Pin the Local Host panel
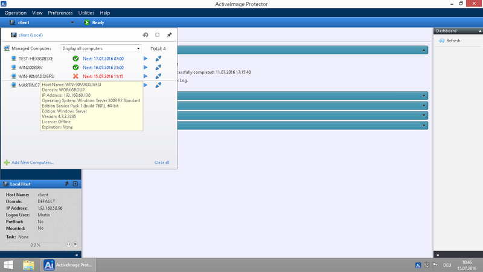Viewport: 483px width, 272px height. [x=66, y=184]
